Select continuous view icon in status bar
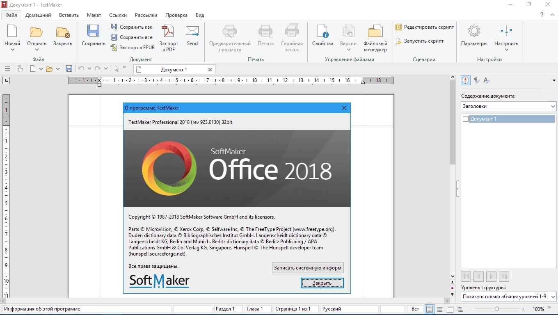 tap(440, 309)
